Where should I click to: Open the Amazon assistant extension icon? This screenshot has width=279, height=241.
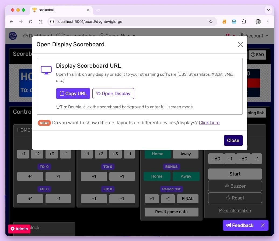[224, 22]
